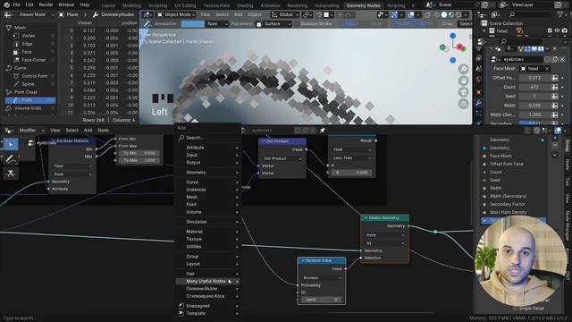Click the New Copy icon next to eyebrows

[x=554, y=59]
